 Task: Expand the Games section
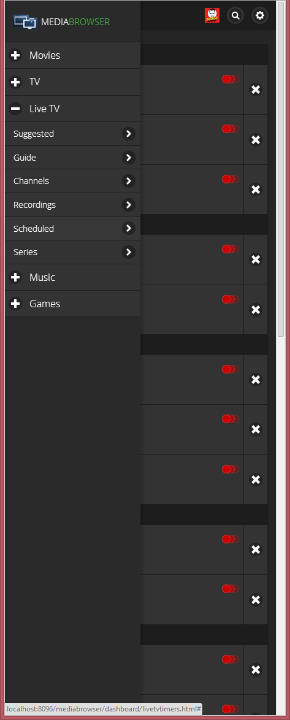tap(72, 304)
